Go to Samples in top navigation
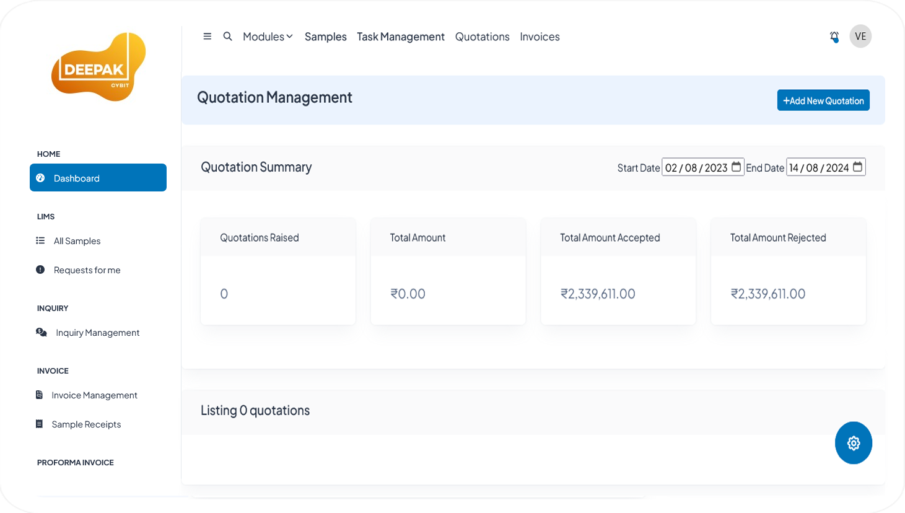The image size is (905, 513). click(325, 37)
